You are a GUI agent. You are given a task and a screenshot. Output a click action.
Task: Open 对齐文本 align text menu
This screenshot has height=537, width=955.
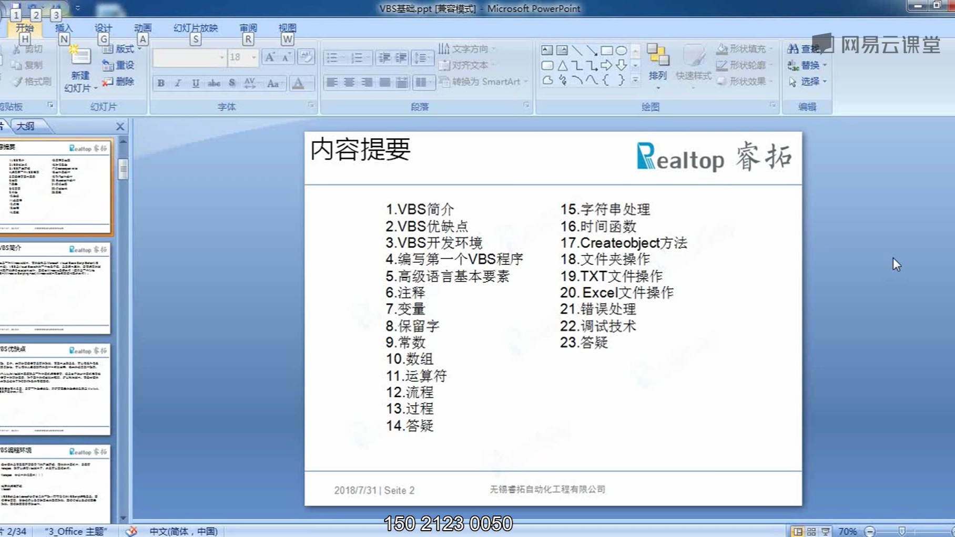467,65
